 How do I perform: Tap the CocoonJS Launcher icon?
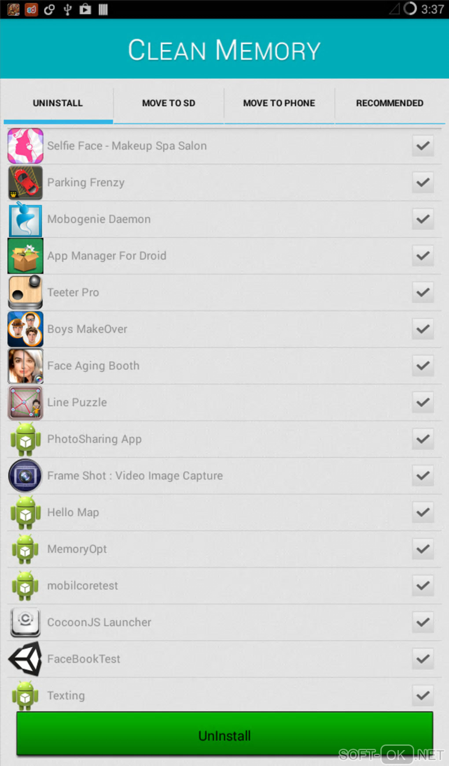26,622
